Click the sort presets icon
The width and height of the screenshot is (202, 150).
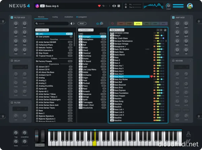tap(166, 30)
